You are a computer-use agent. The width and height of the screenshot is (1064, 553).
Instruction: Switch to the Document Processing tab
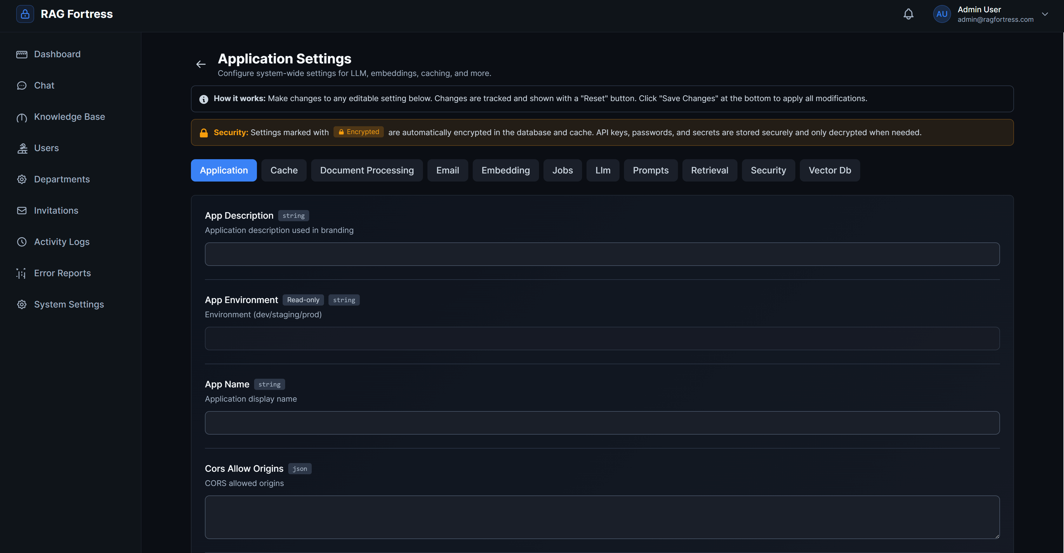click(x=367, y=170)
